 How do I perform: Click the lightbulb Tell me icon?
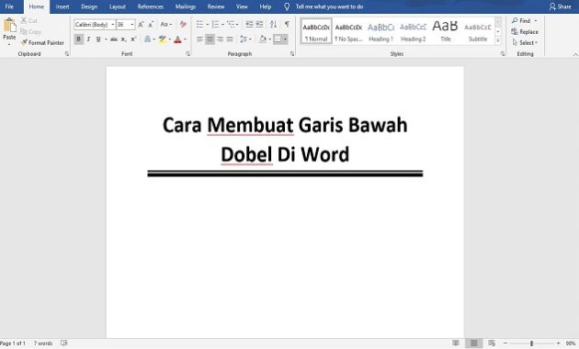pyautogui.click(x=287, y=6)
